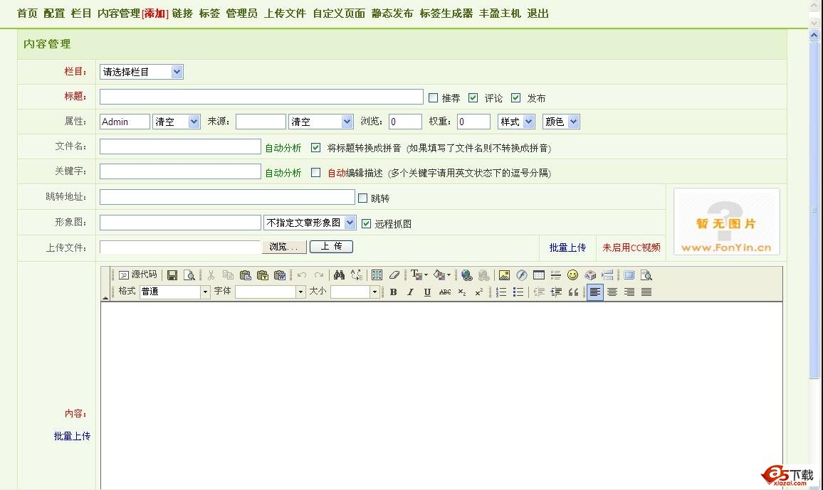Click the Select All icon

tap(377, 275)
